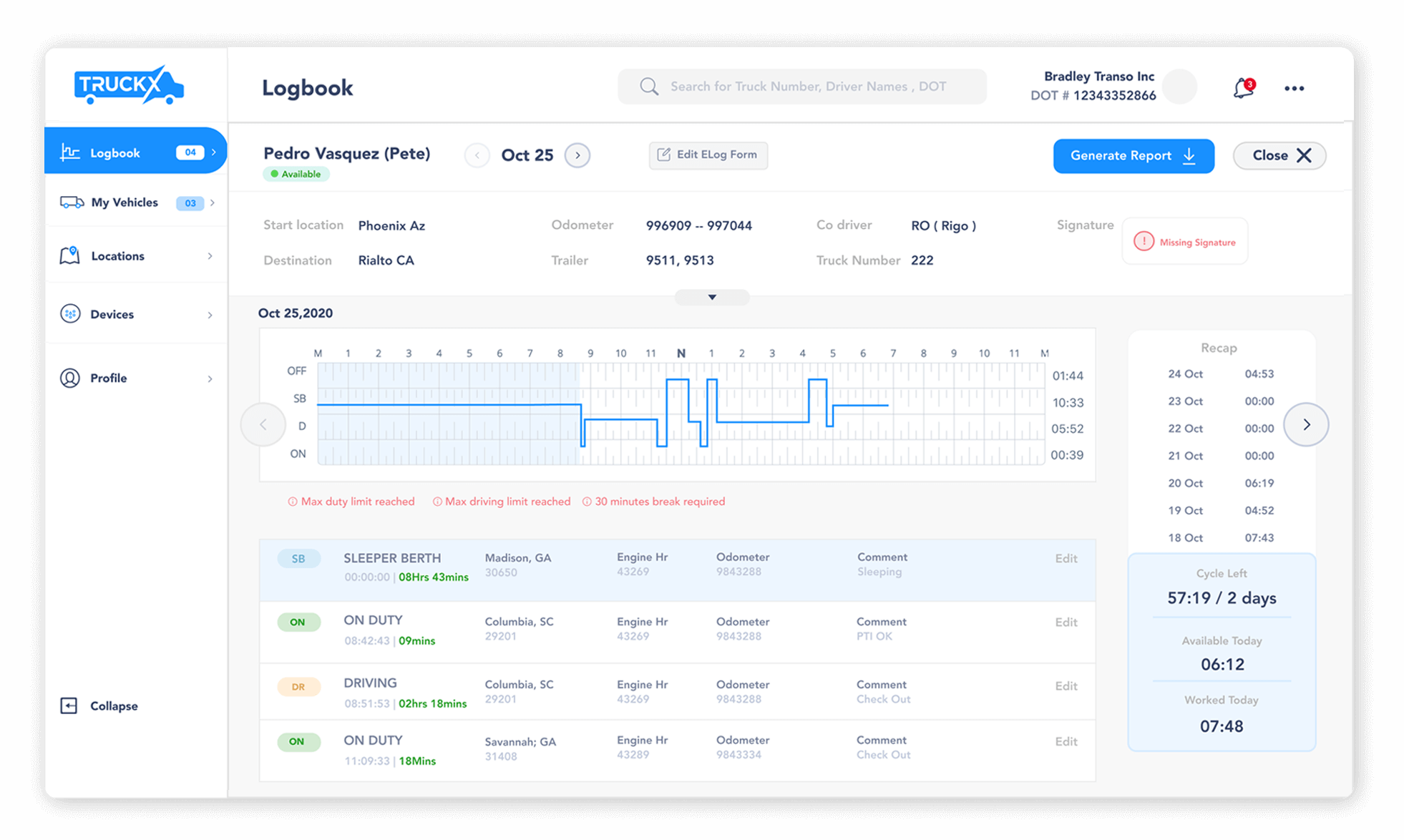Click the Generate Report button
The height and width of the screenshot is (840, 1404).
click(x=1132, y=155)
